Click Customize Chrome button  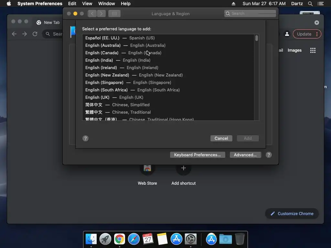tap(292, 214)
